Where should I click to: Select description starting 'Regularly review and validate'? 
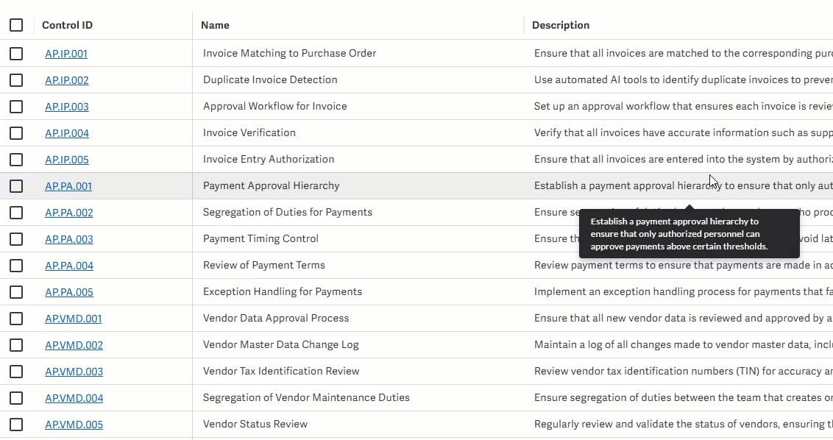pyautogui.click(x=683, y=424)
